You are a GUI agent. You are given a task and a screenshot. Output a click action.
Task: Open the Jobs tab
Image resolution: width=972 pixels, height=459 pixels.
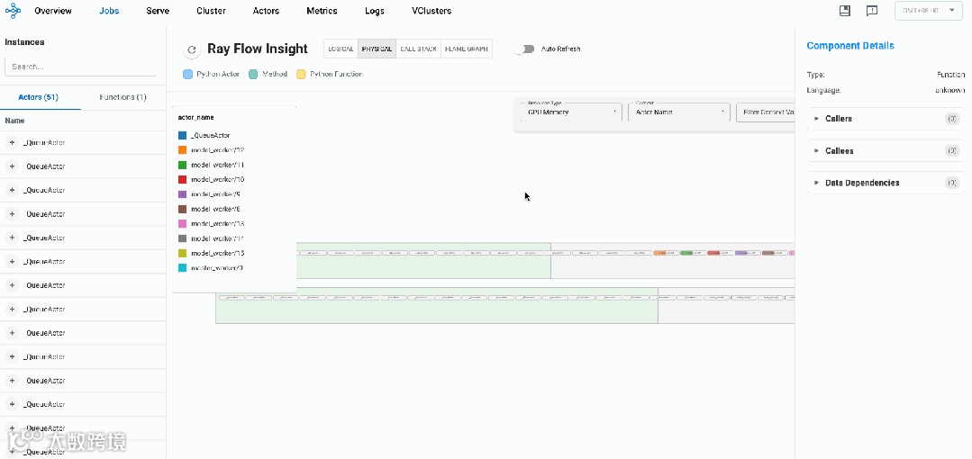point(109,11)
